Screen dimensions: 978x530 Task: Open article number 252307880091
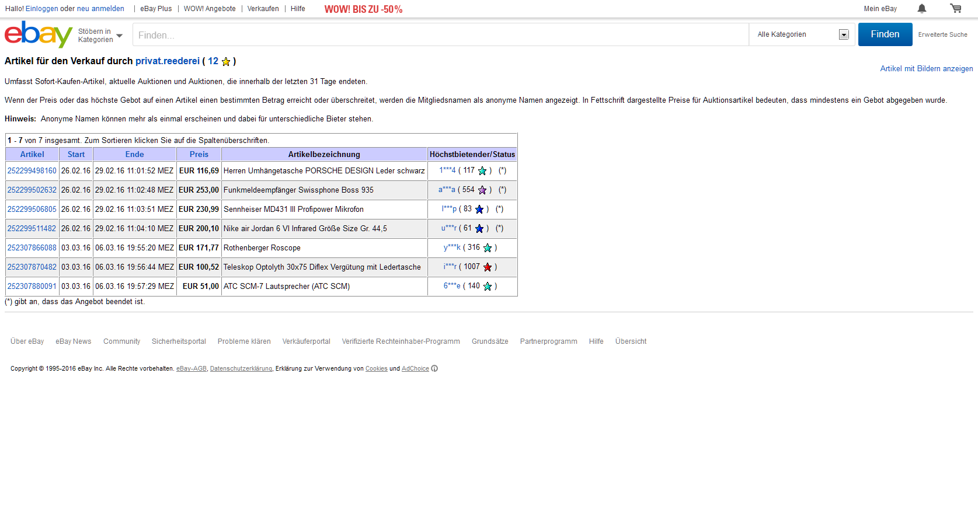click(x=32, y=286)
